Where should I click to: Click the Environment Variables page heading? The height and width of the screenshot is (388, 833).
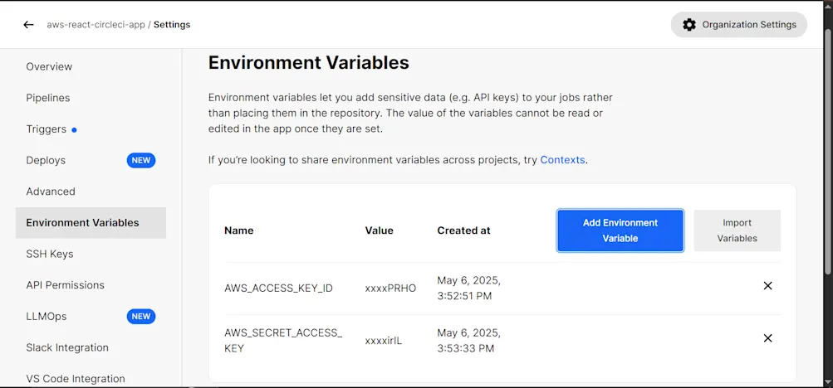309,62
